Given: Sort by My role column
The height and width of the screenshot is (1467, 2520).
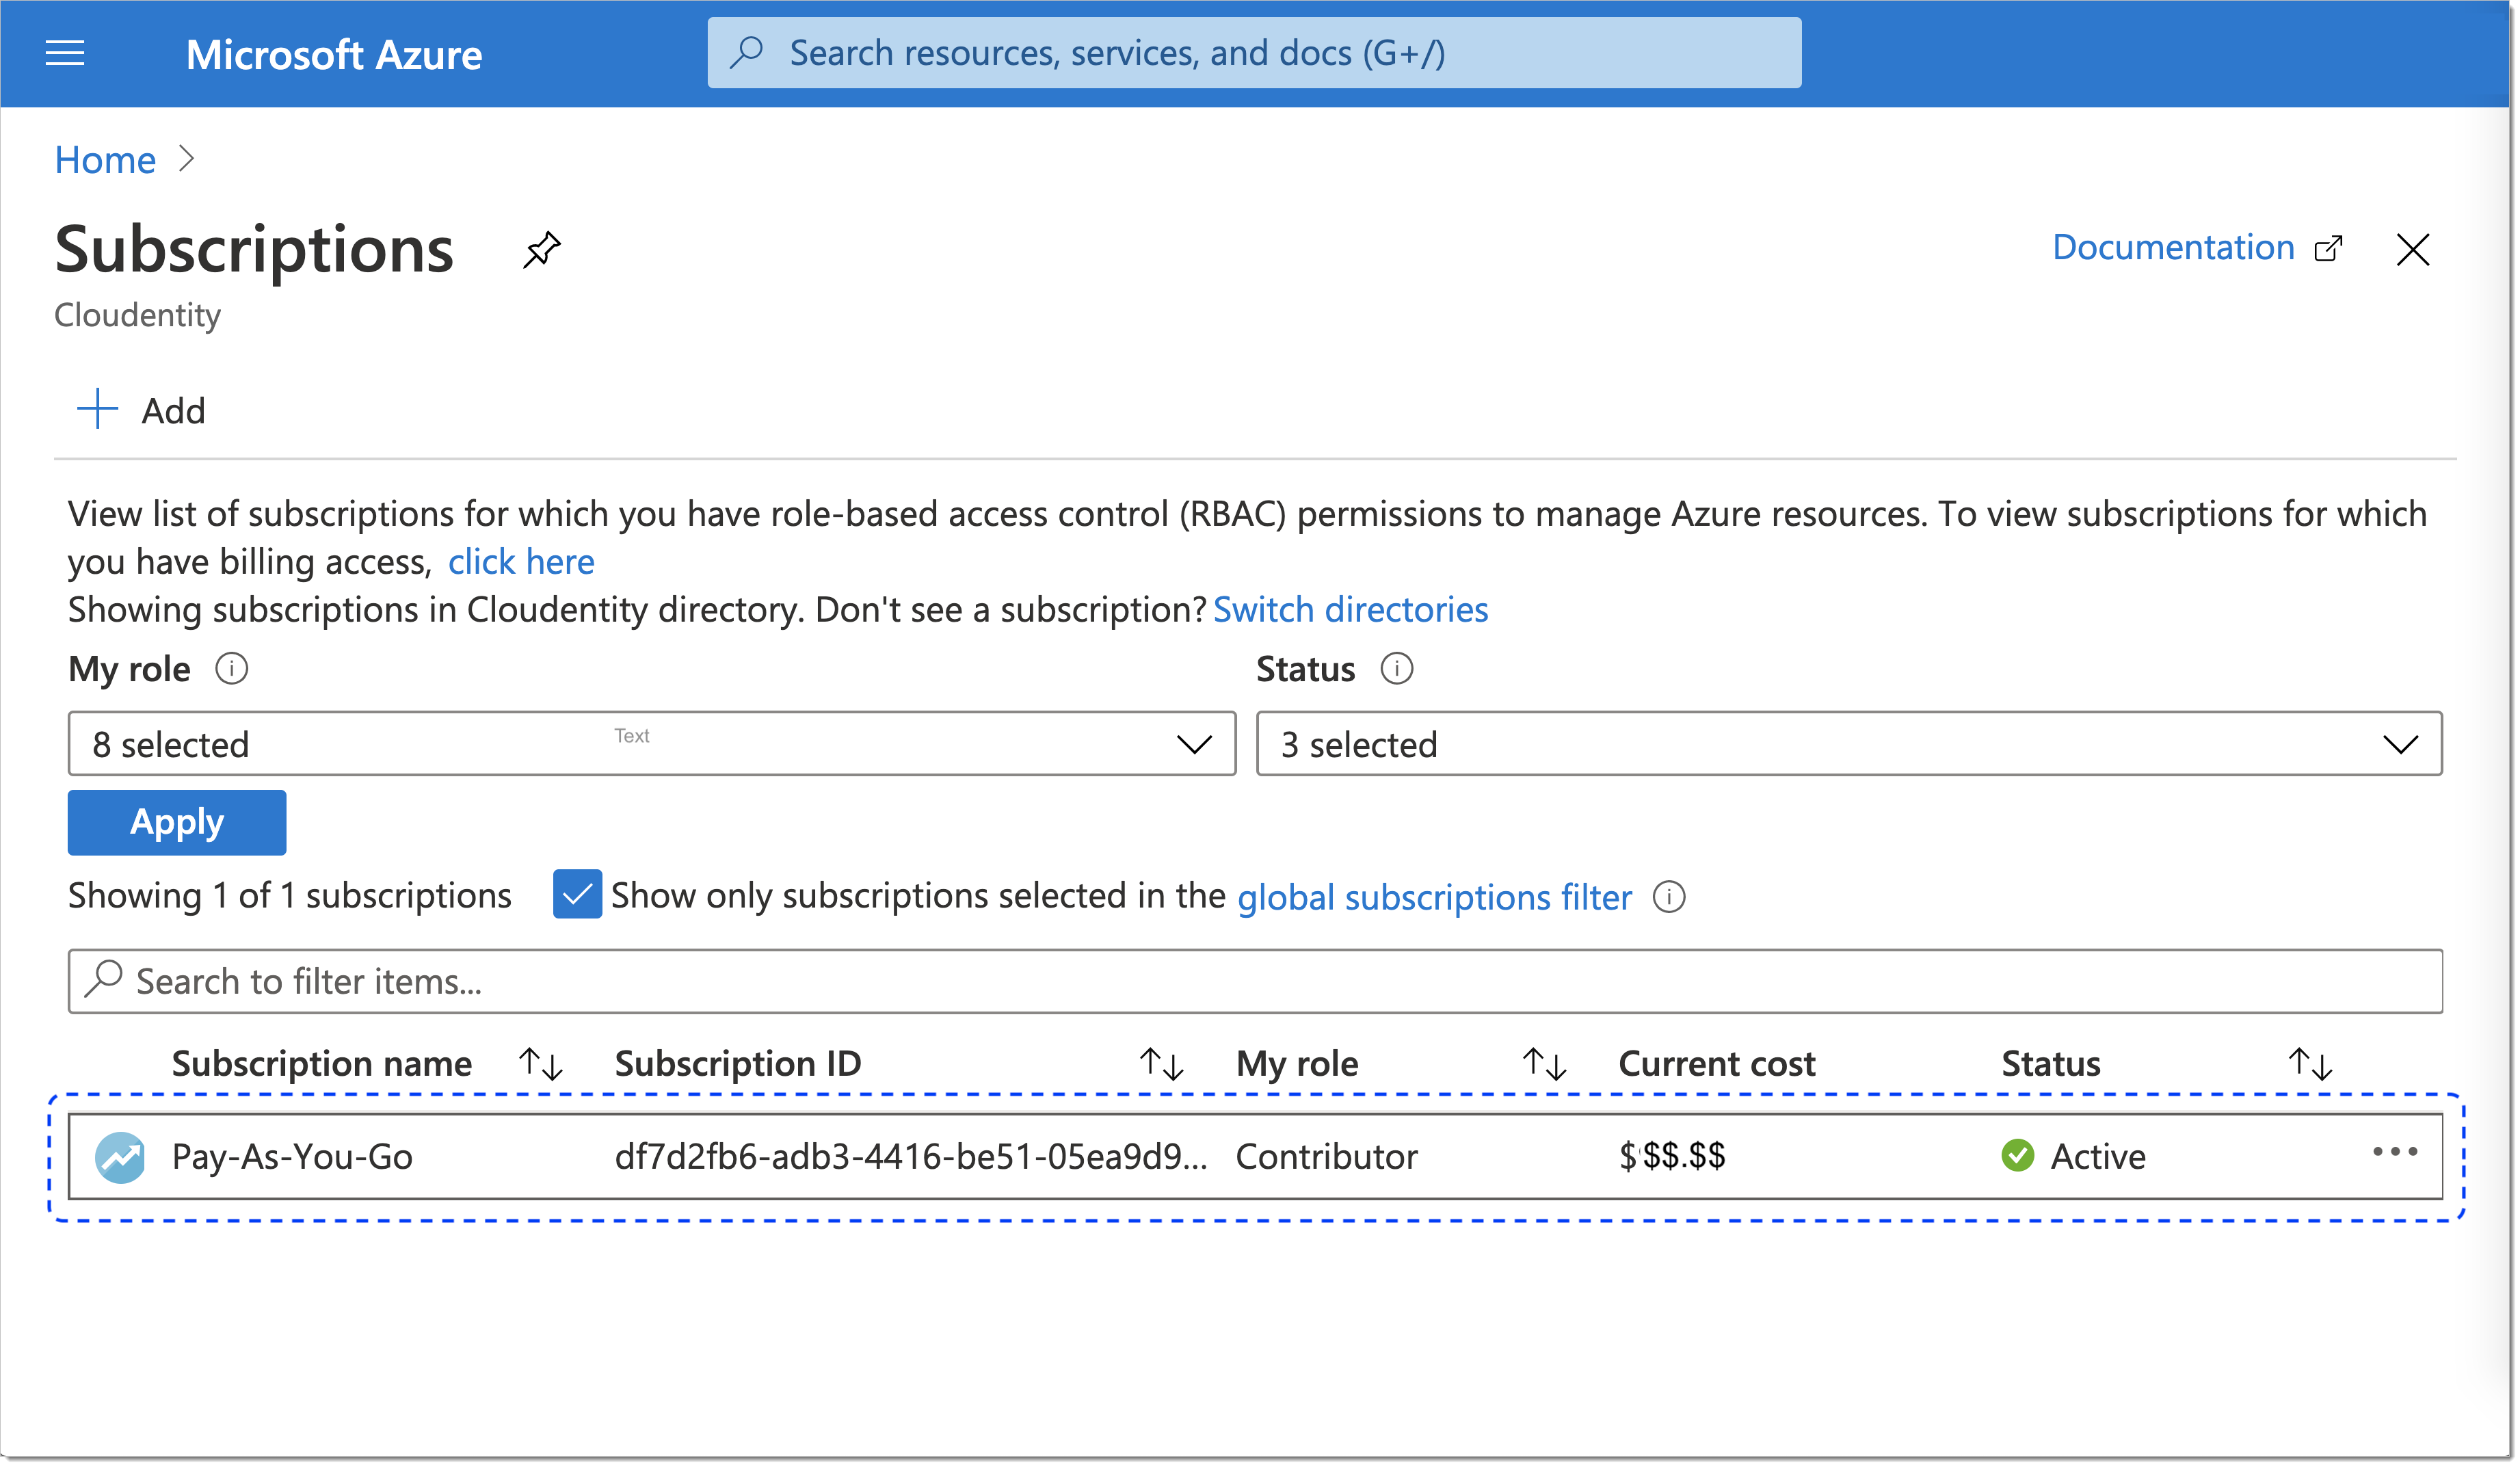Looking at the screenshot, I should (1544, 1064).
